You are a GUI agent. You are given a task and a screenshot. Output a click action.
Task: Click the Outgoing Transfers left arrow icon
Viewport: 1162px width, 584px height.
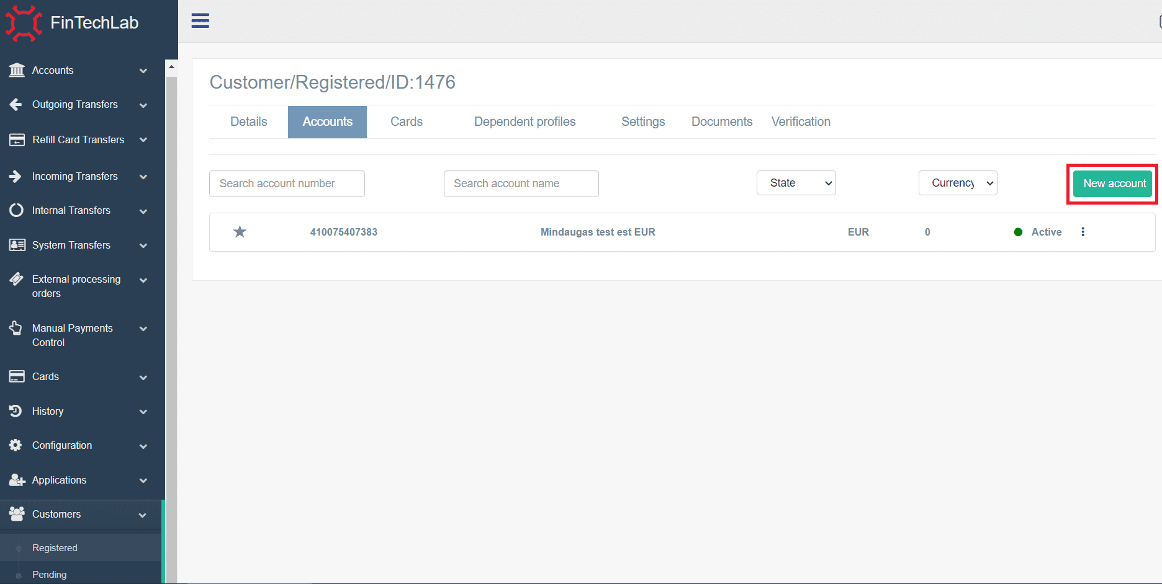coord(16,104)
